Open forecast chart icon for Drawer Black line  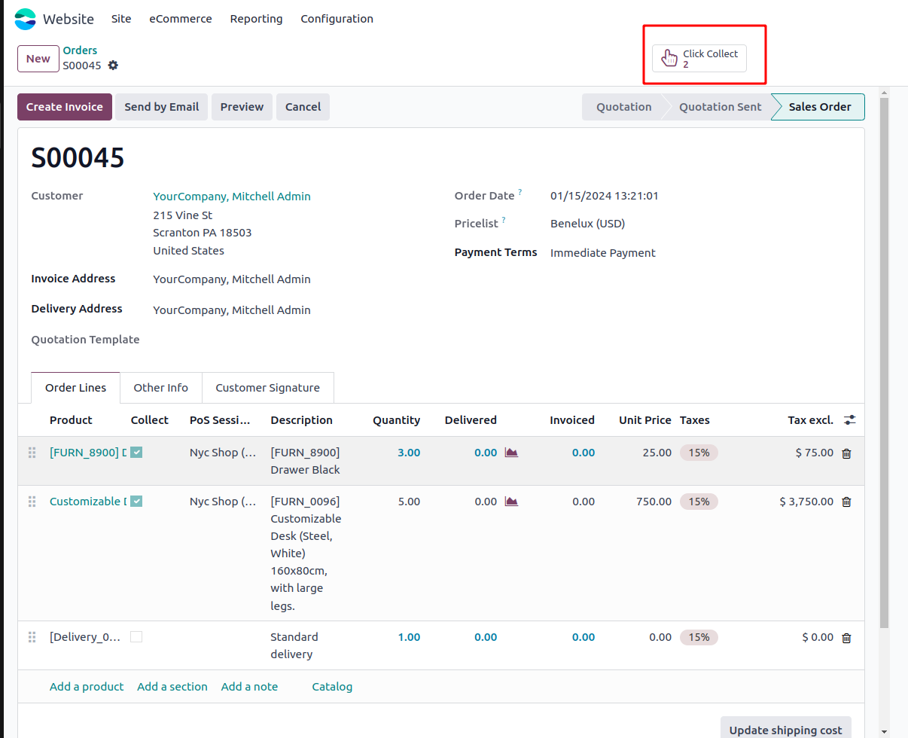511,453
